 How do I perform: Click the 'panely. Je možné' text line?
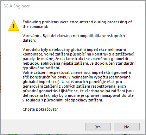[75, 59]
